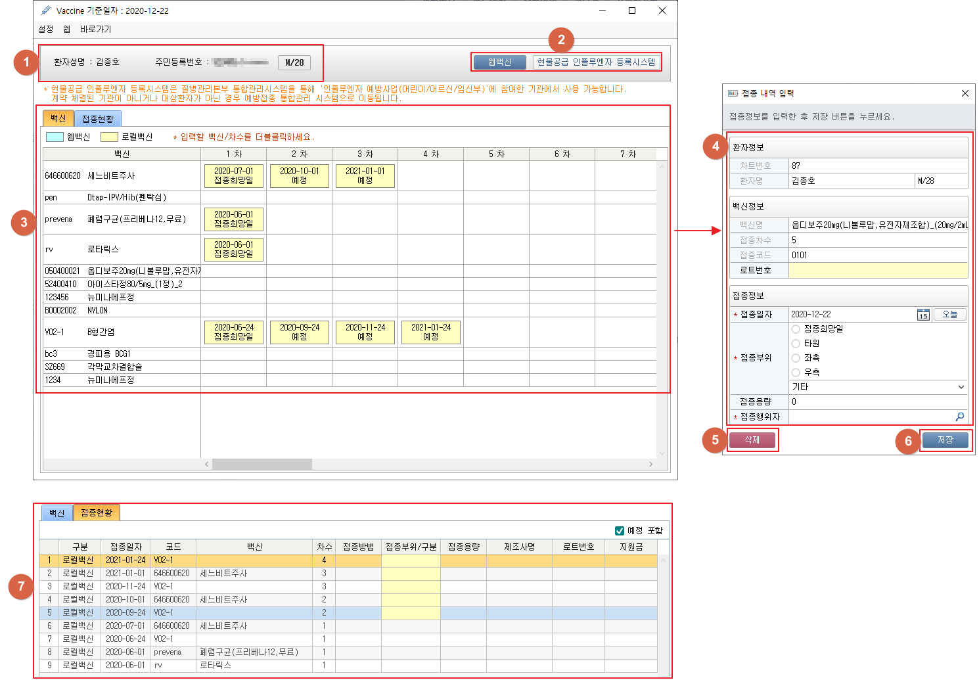Image resolution: width=979 pixels, height=680 pixels.
Task: Click the yellow 로컬백신 legend swatch
Action: click(109, 137)
